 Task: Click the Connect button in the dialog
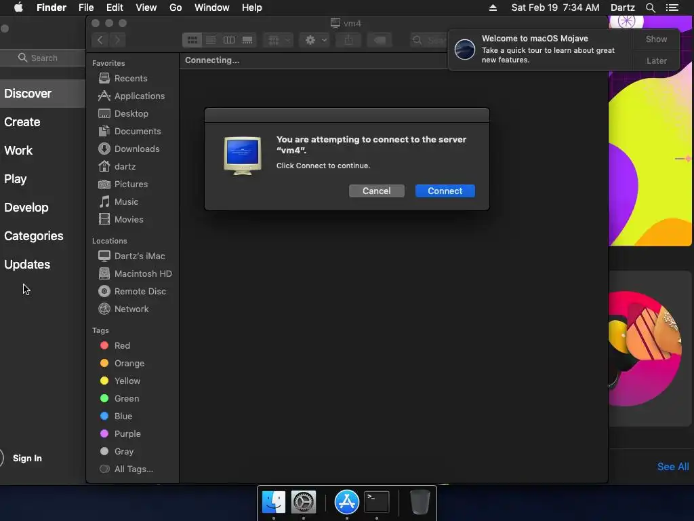point(445,191)
